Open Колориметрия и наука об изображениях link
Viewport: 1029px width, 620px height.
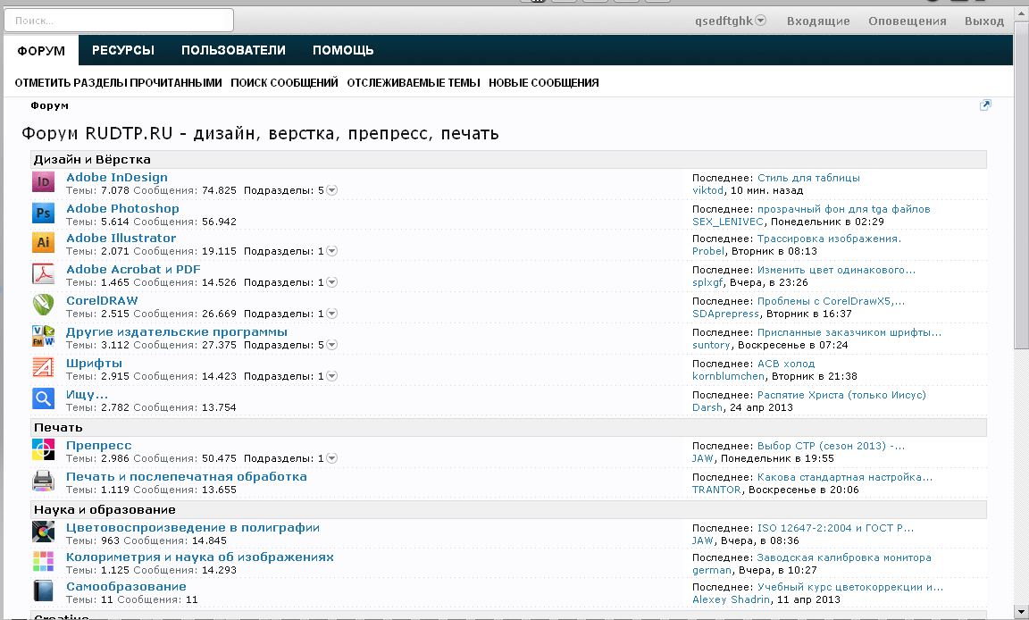[x=200, y=557]
